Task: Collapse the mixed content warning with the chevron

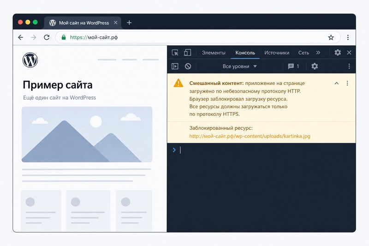Action: click(x=337, y=84)
